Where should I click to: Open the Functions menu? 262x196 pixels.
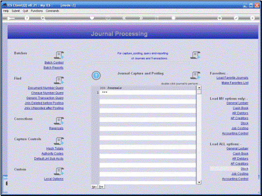(37, 11)
